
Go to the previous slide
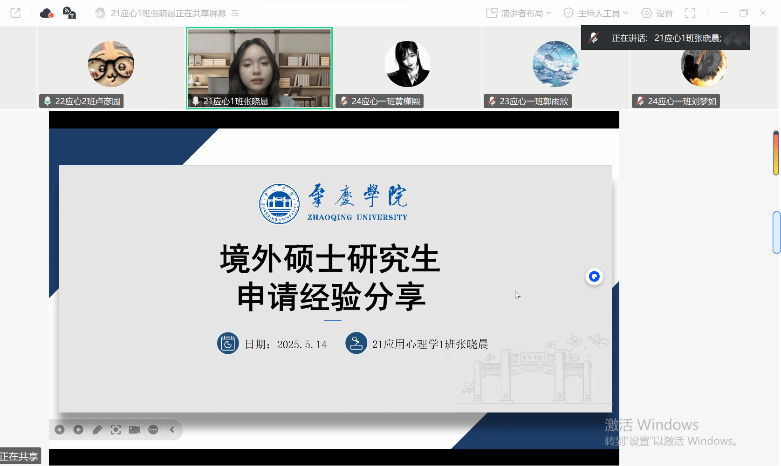[x=60, y=430]
